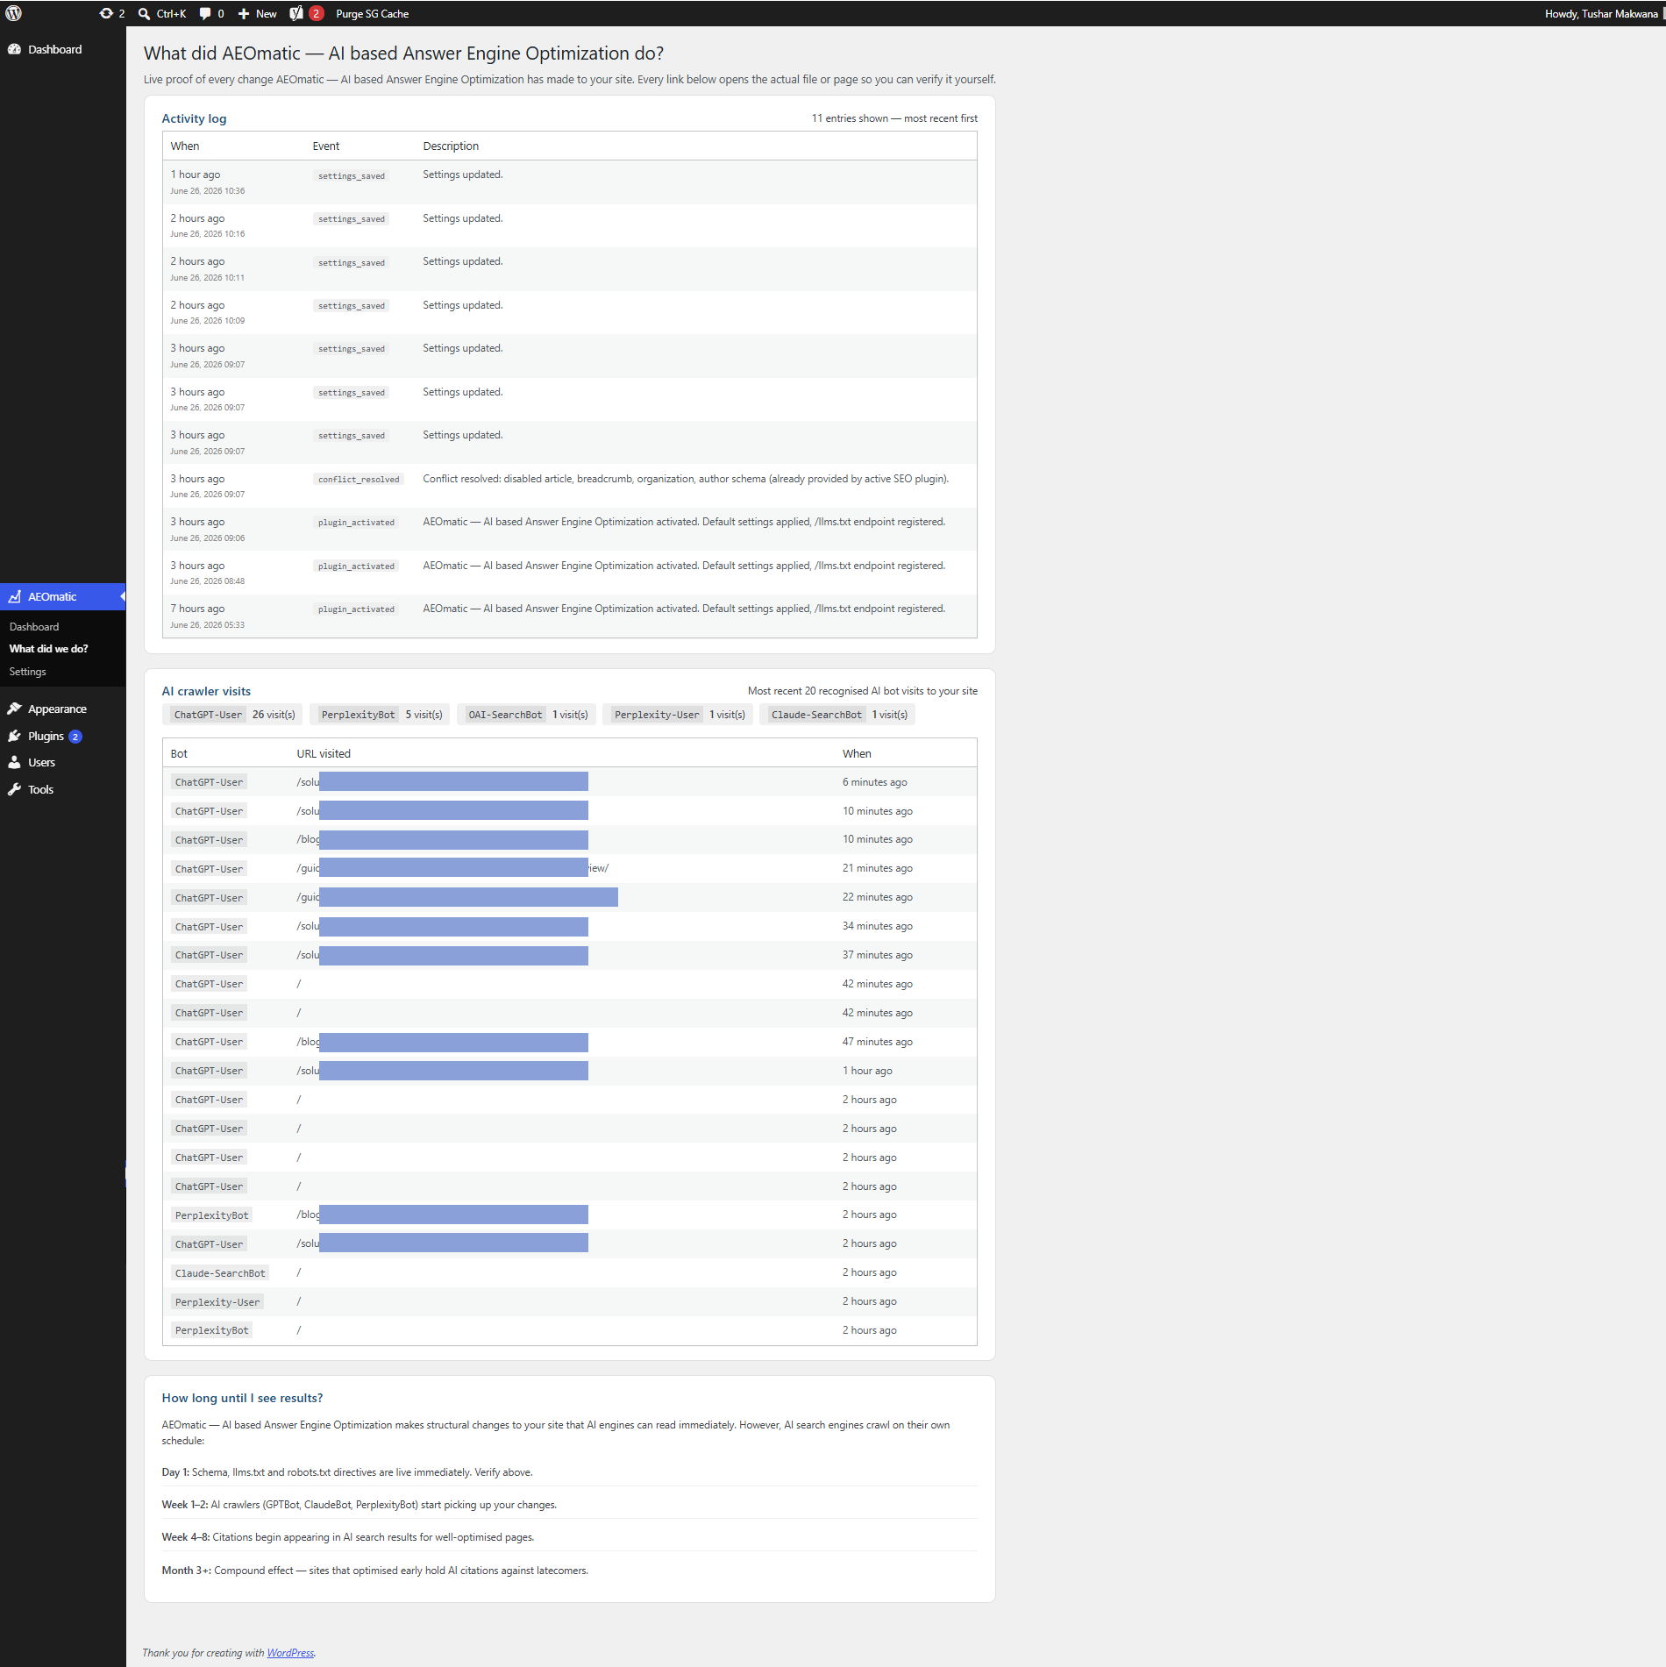Click the 21 minutes ago visited URL

452,868
